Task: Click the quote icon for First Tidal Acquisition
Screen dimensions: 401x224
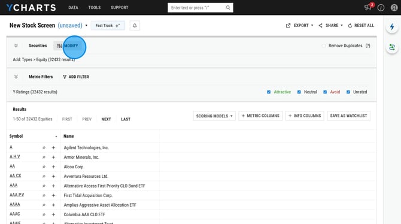Action: tap(44, 195)
